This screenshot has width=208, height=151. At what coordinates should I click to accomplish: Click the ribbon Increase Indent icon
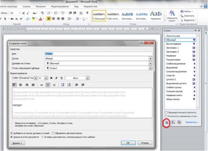coord(75,13)
